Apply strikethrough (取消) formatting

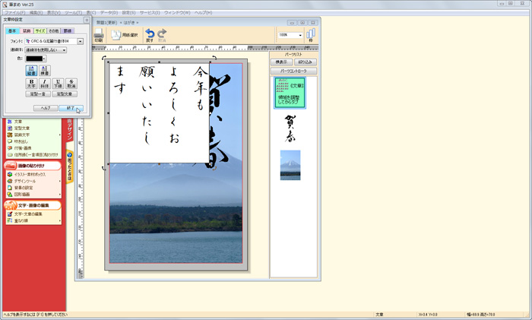(x=71, y=84)
